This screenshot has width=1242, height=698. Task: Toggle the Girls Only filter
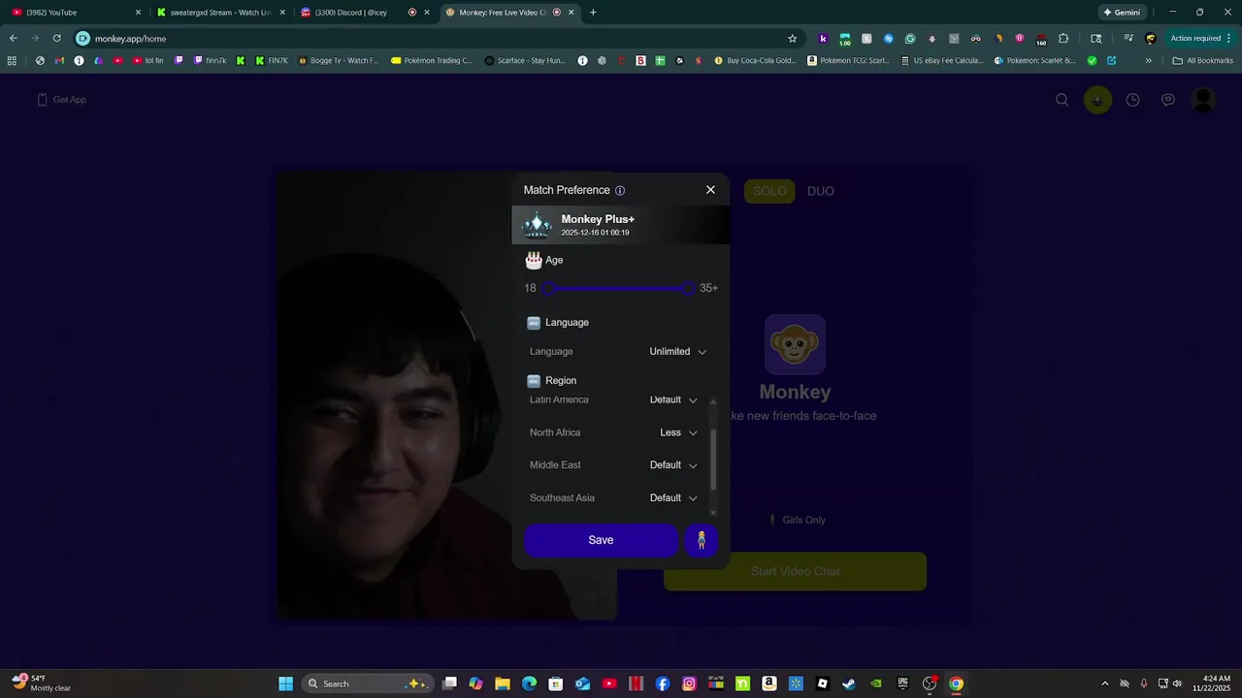tap(797, 521)
